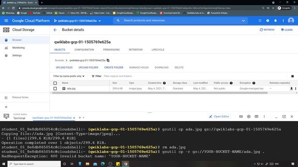Expand the search bar dropdown chevron
The height and width of the screenshot is (167, 298).
[243, 20]
